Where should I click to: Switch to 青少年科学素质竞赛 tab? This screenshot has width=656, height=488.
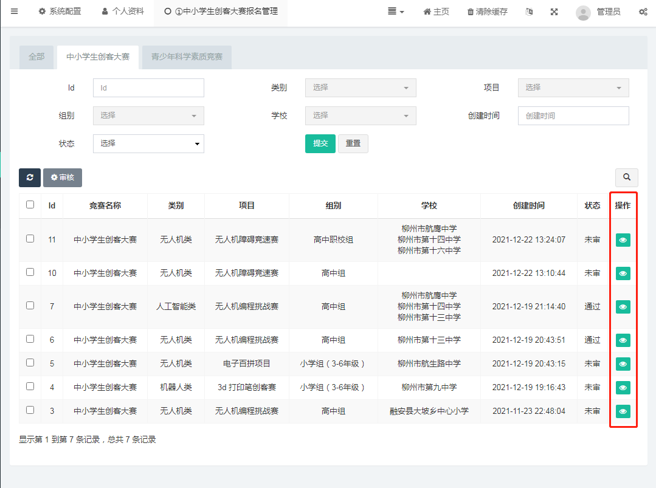pyautogui.click(x=187, y=57)
